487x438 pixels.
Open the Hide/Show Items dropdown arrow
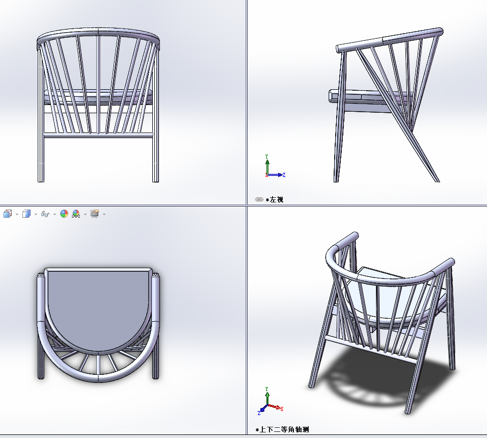click(55, 214)
